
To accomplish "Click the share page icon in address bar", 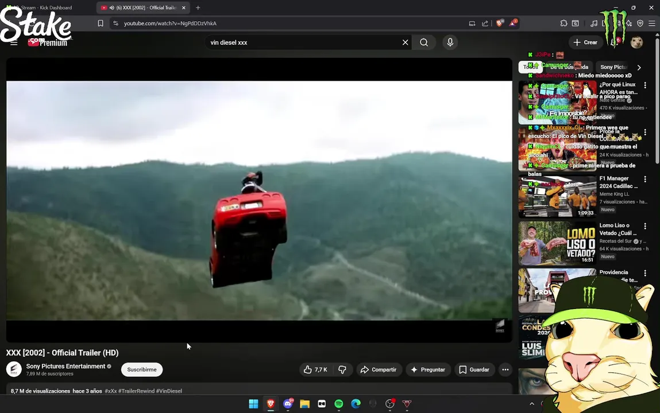I will (485, 24).
